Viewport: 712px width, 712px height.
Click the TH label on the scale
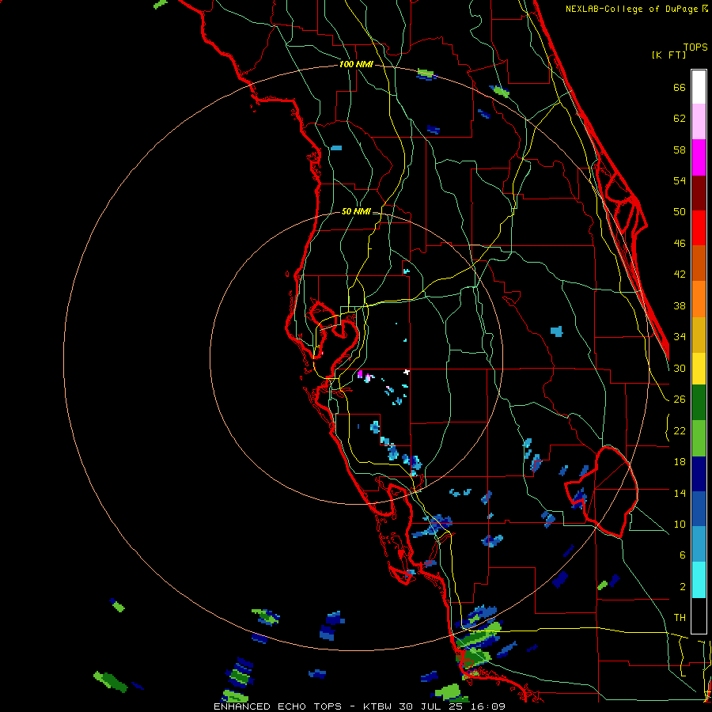tap(680, 617)
